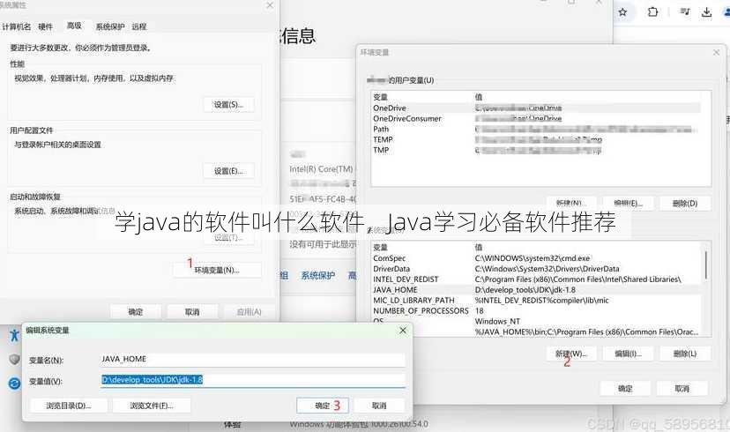Click system variables 编辑(I)... button
730x432 pixels.
point(628,354)
